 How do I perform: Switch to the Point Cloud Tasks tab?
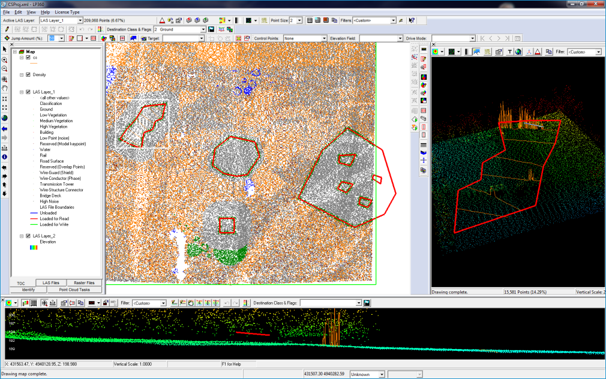[74, 290]
